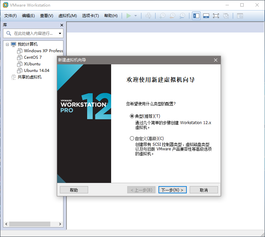This screenshot has height=237, width=265.
Task: Toggle the thumbnail bar view icon
Action: coord(206,16)
